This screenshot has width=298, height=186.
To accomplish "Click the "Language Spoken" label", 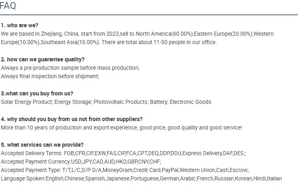I will tap(22, 178).
